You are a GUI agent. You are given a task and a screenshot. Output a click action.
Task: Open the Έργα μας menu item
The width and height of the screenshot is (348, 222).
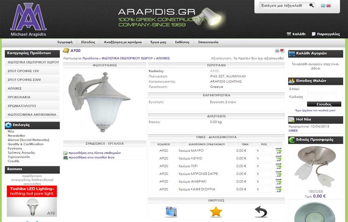[158, 42]
